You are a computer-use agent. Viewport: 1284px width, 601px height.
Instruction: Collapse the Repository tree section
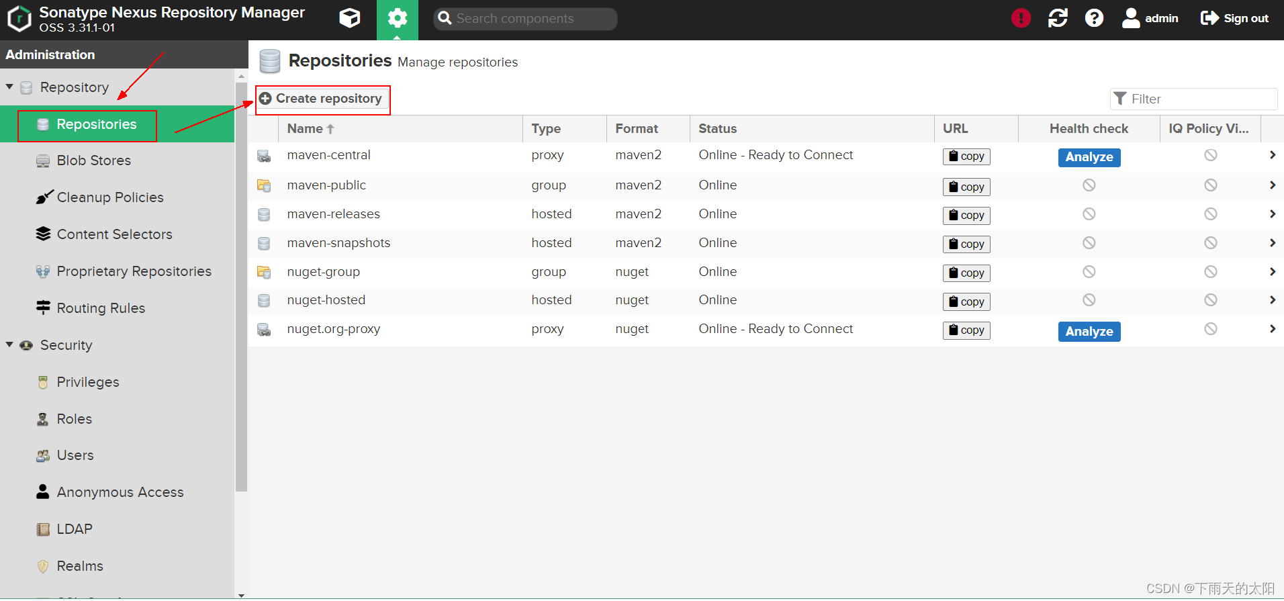click(x=9, y=87)
